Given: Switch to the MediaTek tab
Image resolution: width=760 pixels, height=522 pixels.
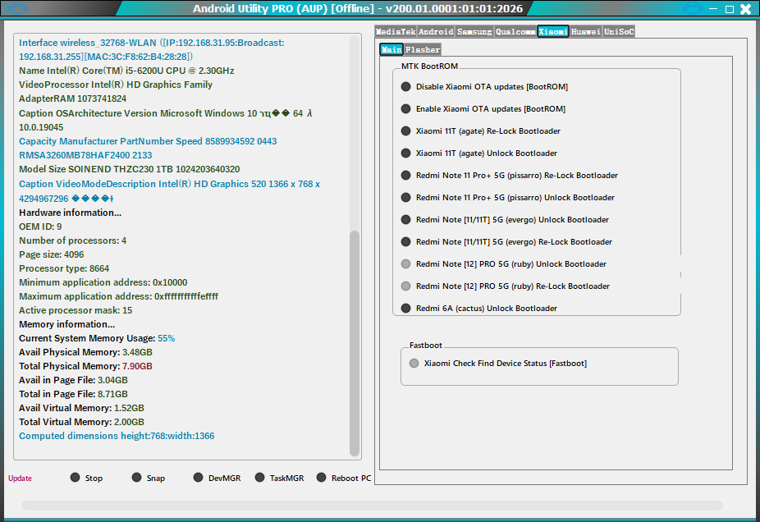Looking at the screenshot, I should 396,32.
